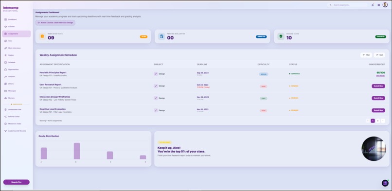Open the Messages envelope icon
The height and width of the screenshot is (191, 392).
(x=5, y=91)
